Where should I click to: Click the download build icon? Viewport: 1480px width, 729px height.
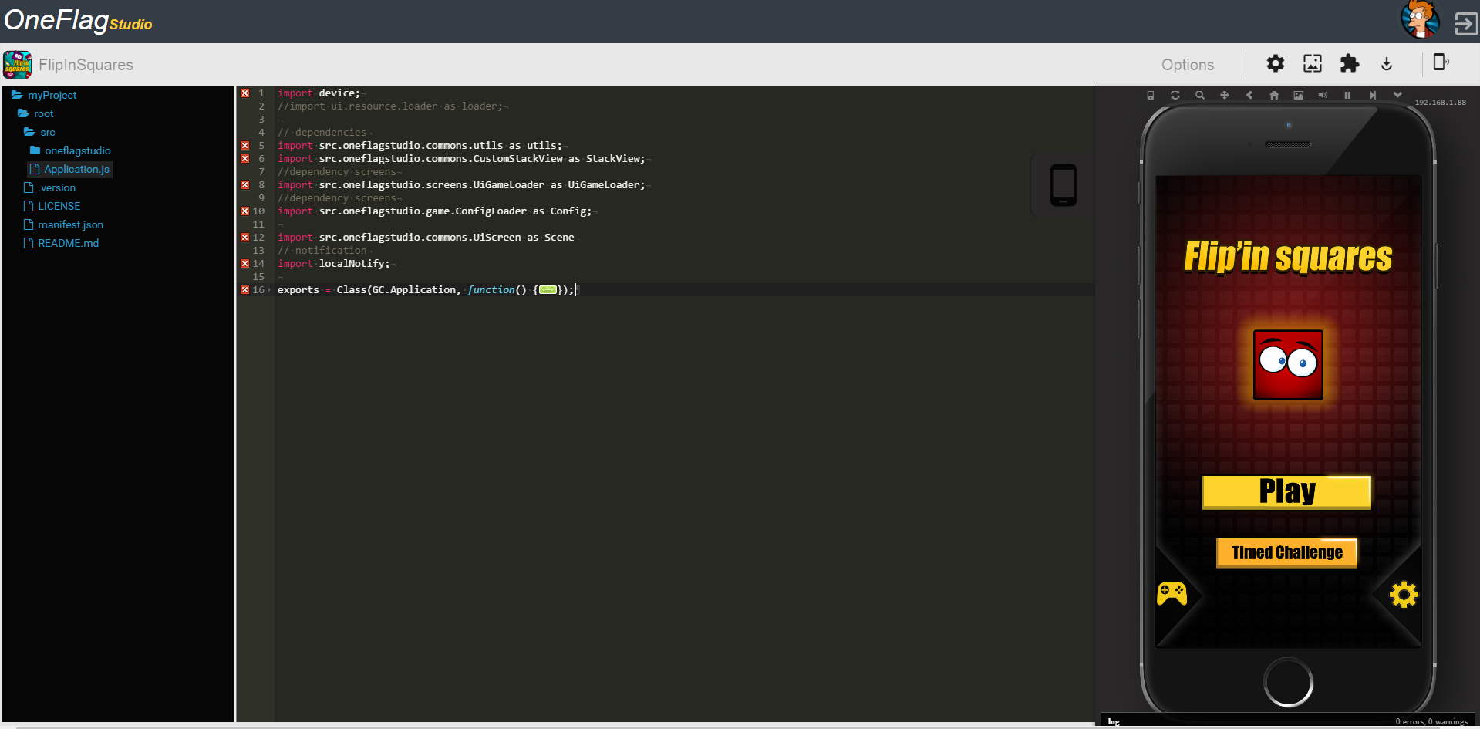[1386, 64]
